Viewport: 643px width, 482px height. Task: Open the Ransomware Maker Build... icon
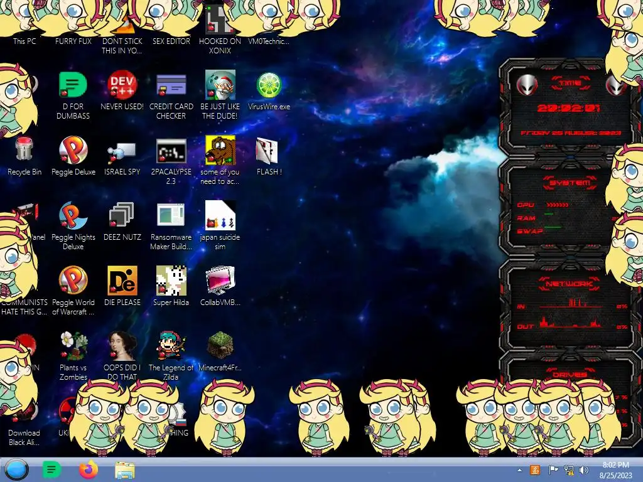click(171, 215)
